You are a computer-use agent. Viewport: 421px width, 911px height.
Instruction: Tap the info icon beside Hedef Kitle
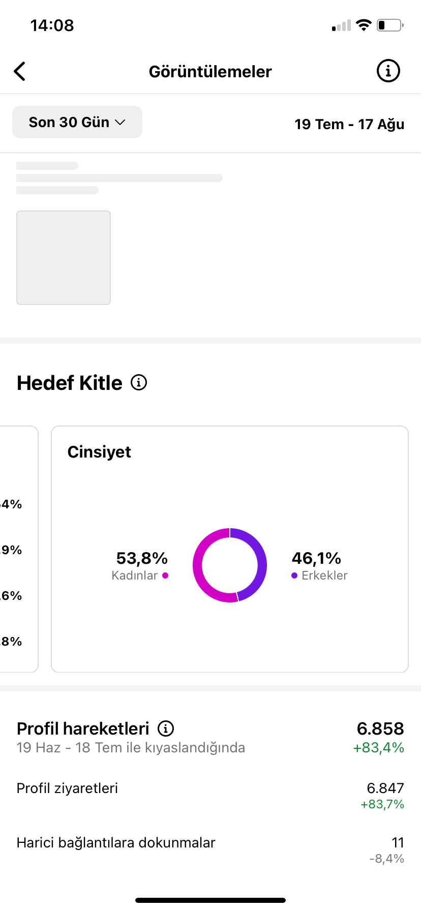click(x=139, y=382)
